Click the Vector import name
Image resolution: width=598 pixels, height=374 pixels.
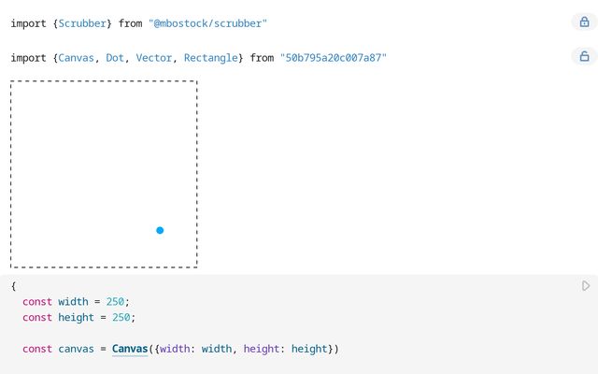(x=153, y=58)
